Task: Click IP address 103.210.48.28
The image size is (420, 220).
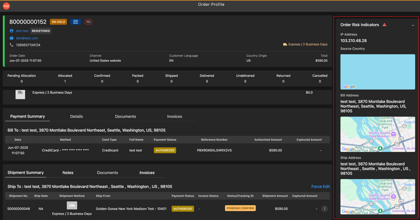Action: [x=354, y=41]
